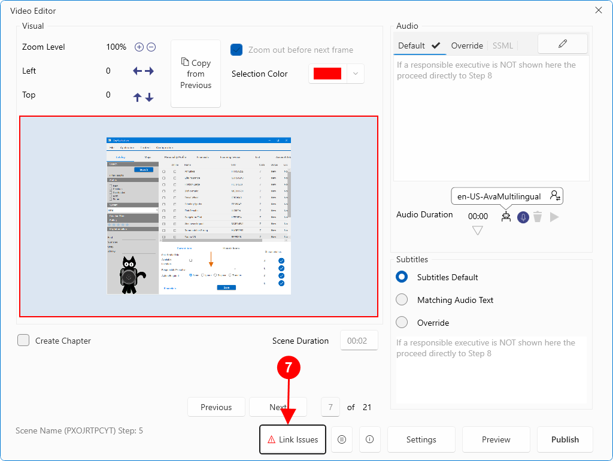Click the zoom in plus icon
The image size is (613, 461).
(x=139, y=47)
